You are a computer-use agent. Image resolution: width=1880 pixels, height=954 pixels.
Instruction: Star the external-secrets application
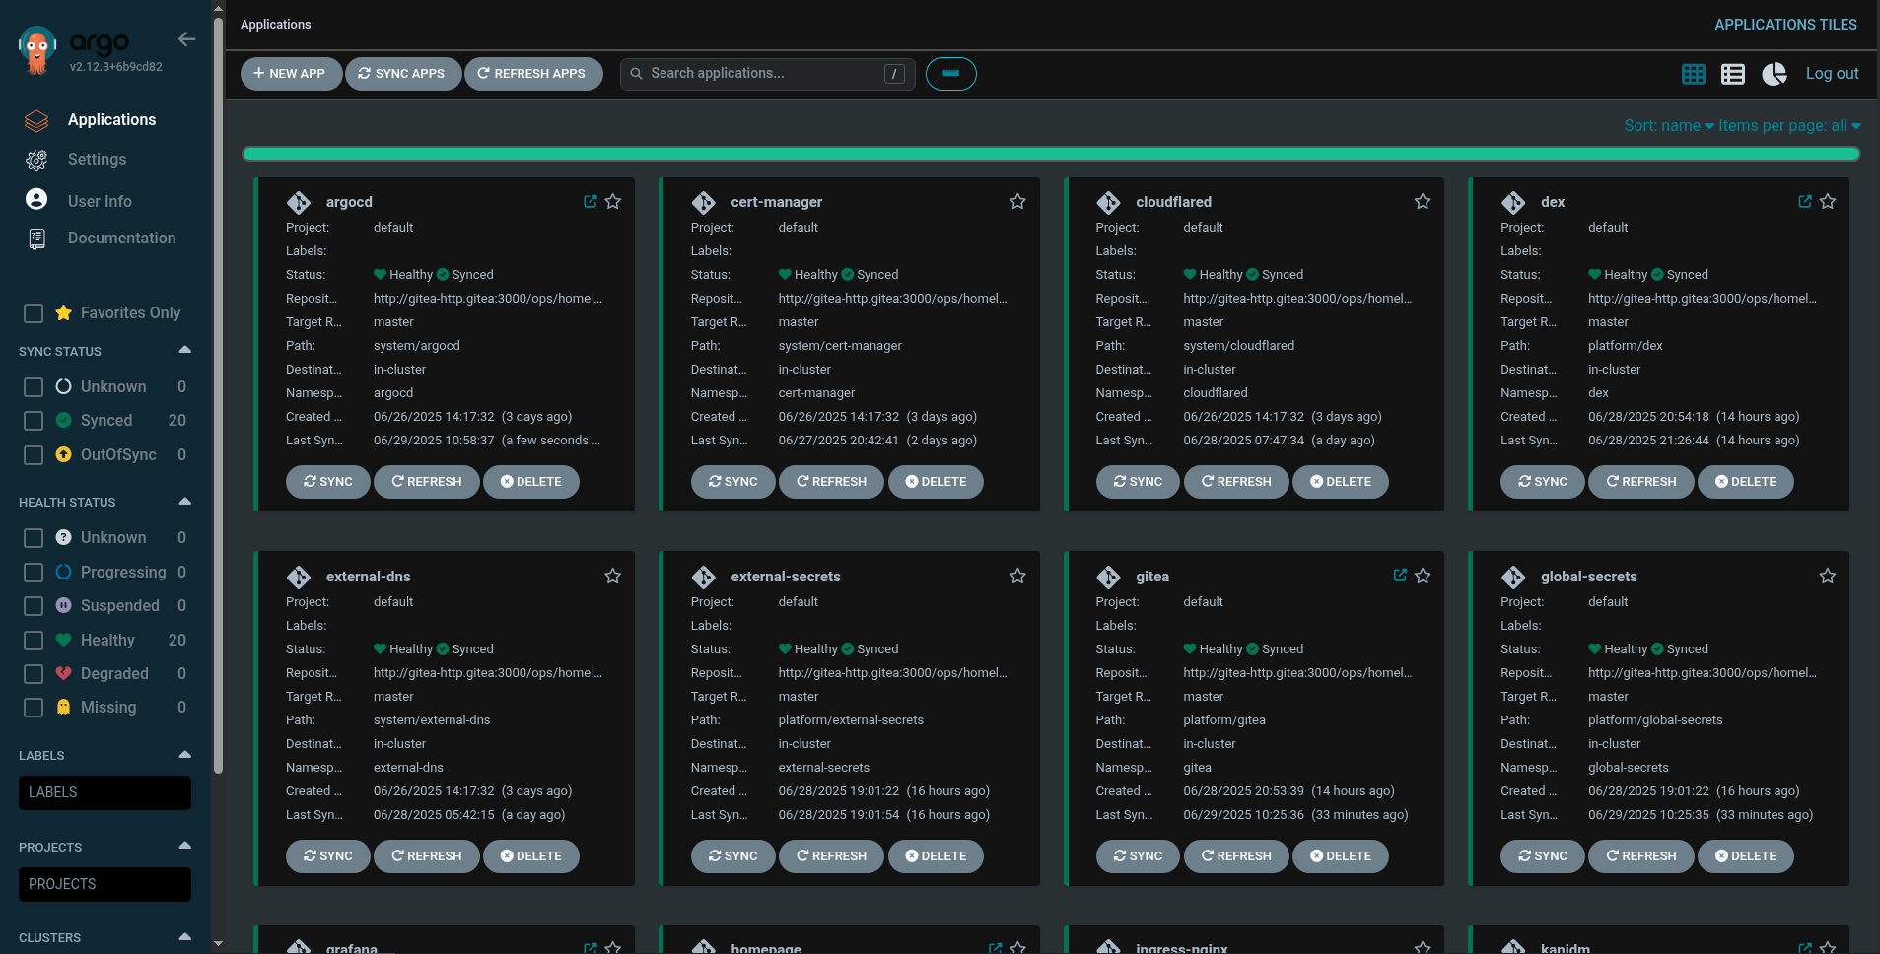(1018, 576)
